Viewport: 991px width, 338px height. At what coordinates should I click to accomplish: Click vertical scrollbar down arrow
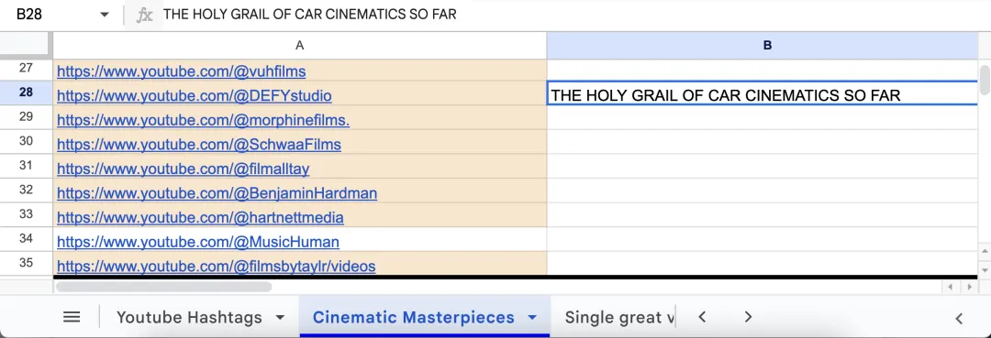click(984, 270)
